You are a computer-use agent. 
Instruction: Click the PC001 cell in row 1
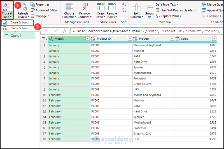tap(111, 45)
